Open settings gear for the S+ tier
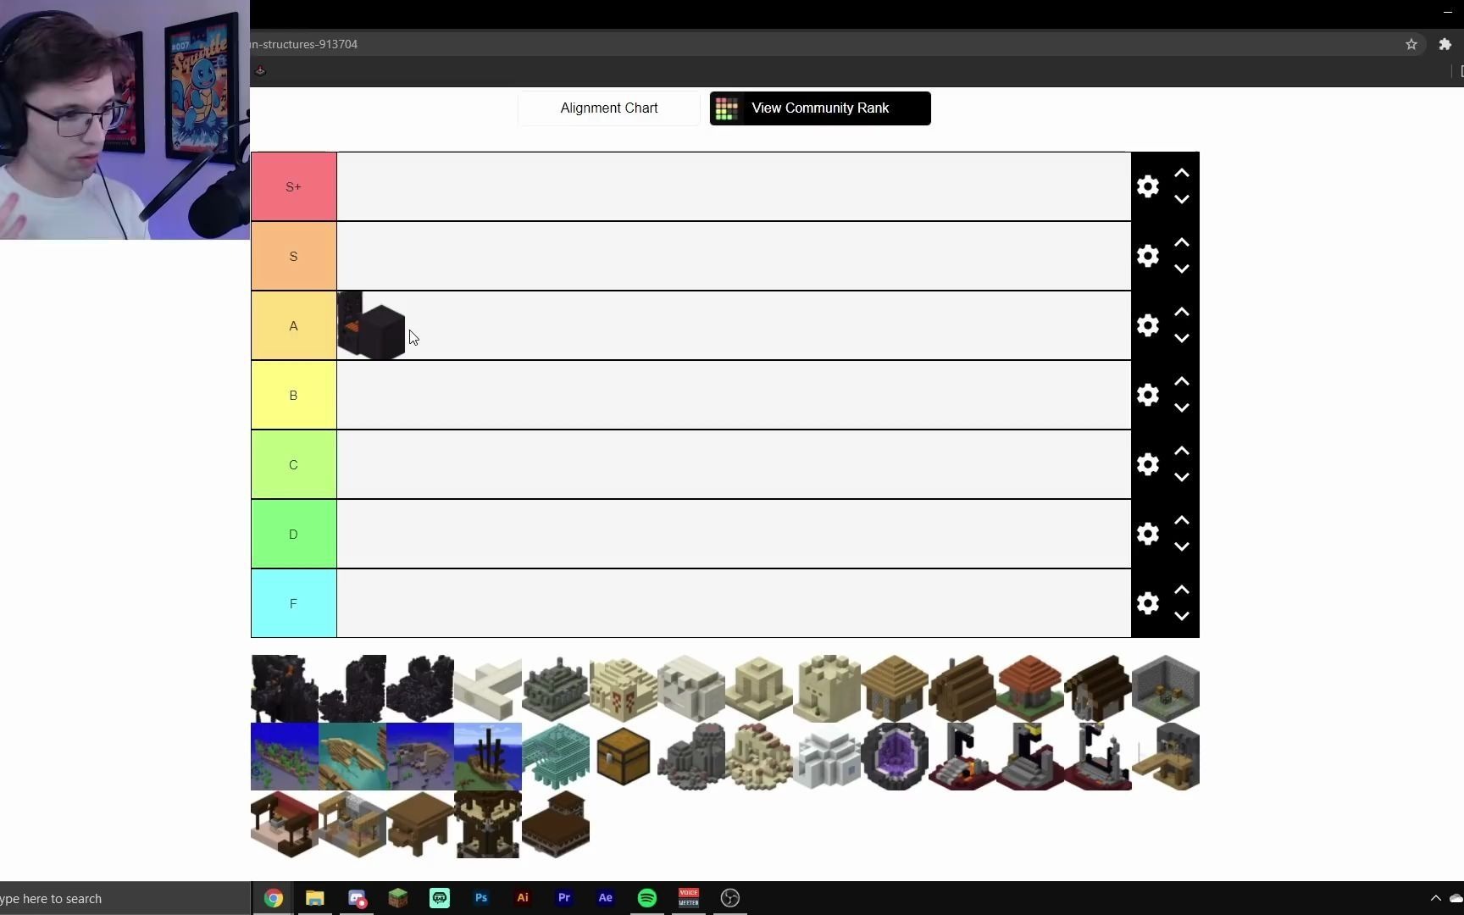 [x=1148, y=186]
